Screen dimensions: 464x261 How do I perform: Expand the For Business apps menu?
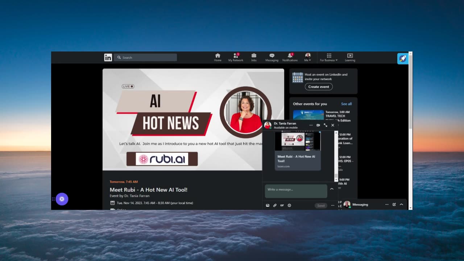tap(329, 57)
